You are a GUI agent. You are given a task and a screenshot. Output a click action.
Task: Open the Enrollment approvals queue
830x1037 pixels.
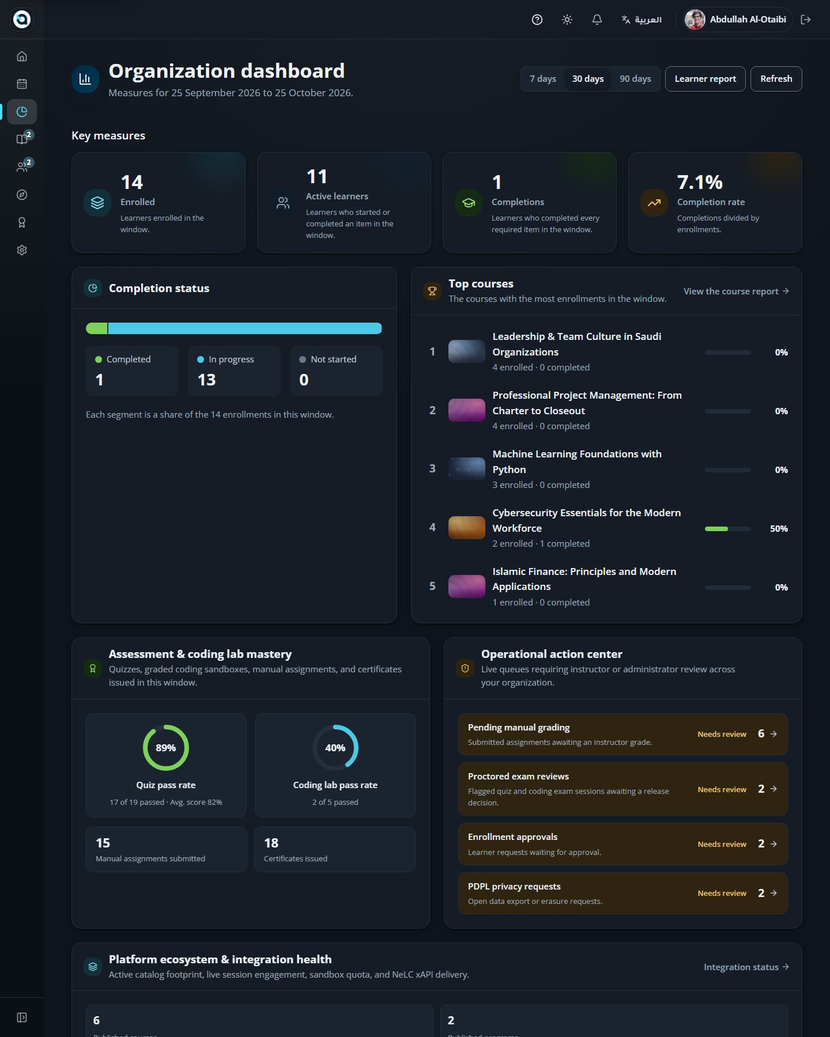point(622,844)
